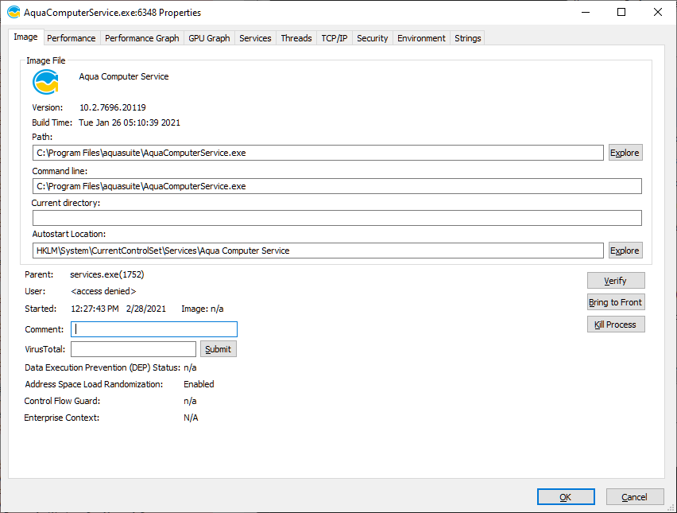Viewport: 677px width, 513px height.
Task: Open the Environment tab
Action: (421, 38)
